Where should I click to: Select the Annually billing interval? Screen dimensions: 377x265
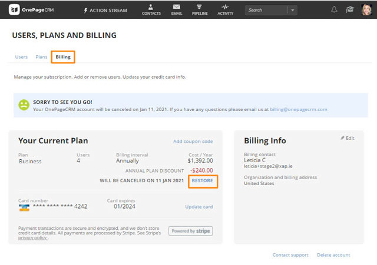(x=127, y=160)
